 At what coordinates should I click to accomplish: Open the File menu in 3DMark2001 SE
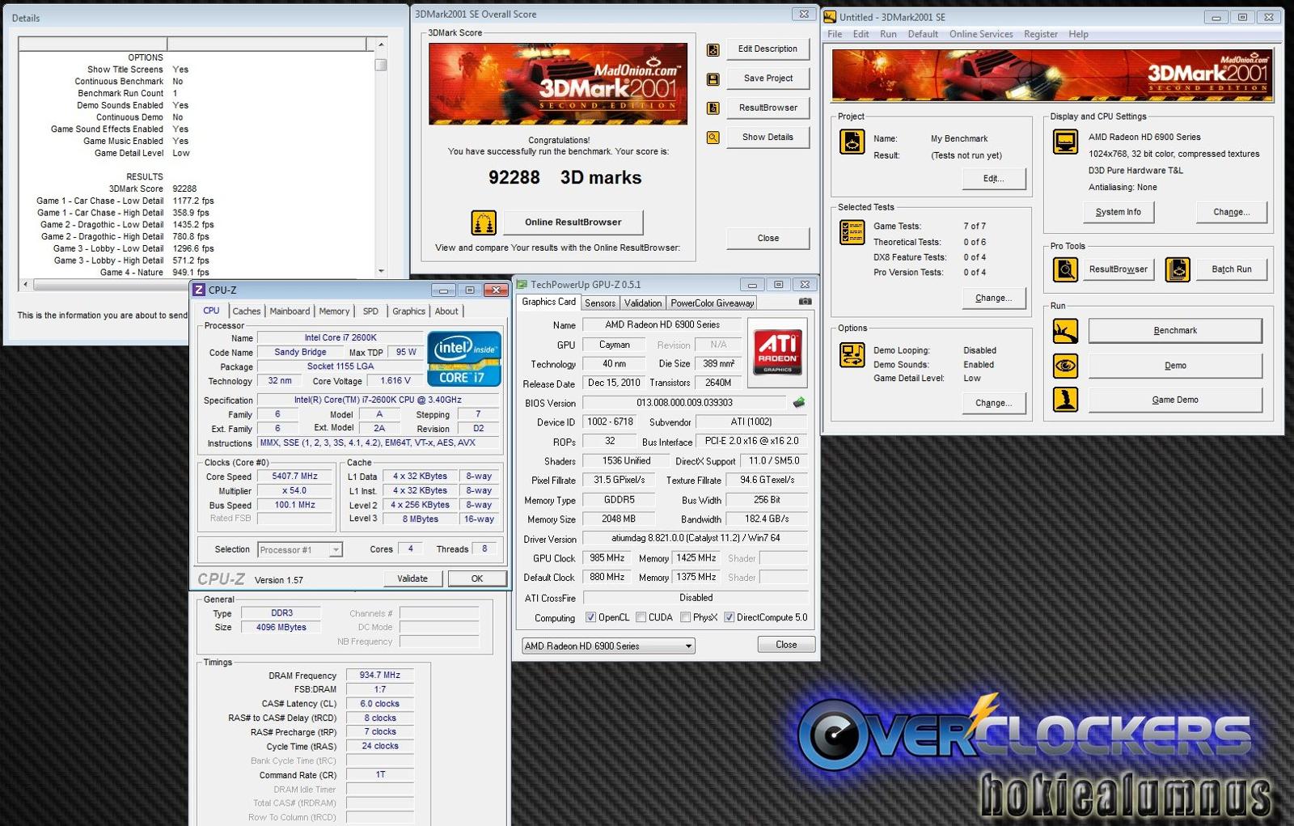point(835,35)
